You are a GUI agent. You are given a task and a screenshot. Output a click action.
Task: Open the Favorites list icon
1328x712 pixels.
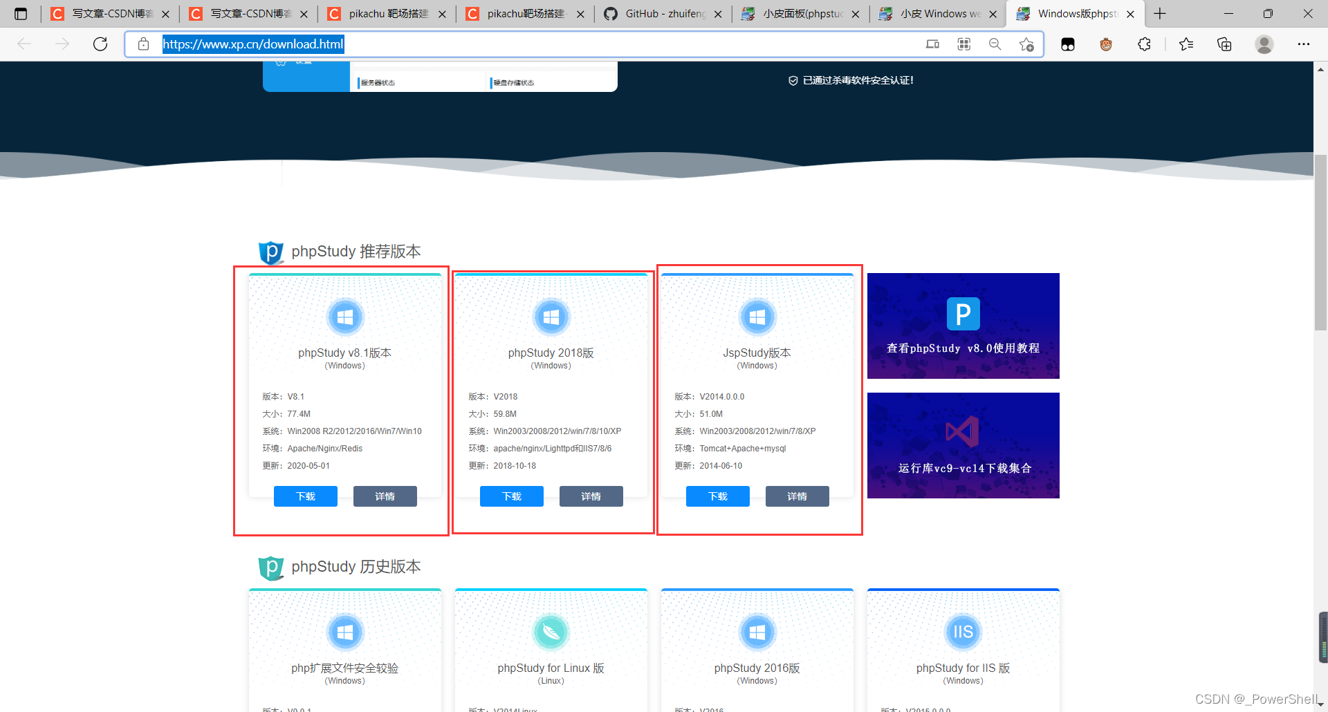click(1186, 44)
